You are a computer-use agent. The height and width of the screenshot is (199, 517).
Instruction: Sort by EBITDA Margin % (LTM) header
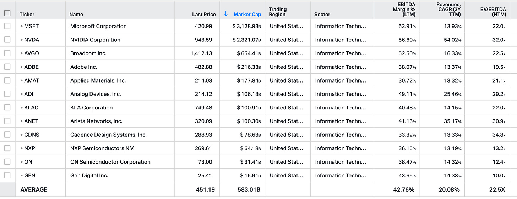[404, 9]
